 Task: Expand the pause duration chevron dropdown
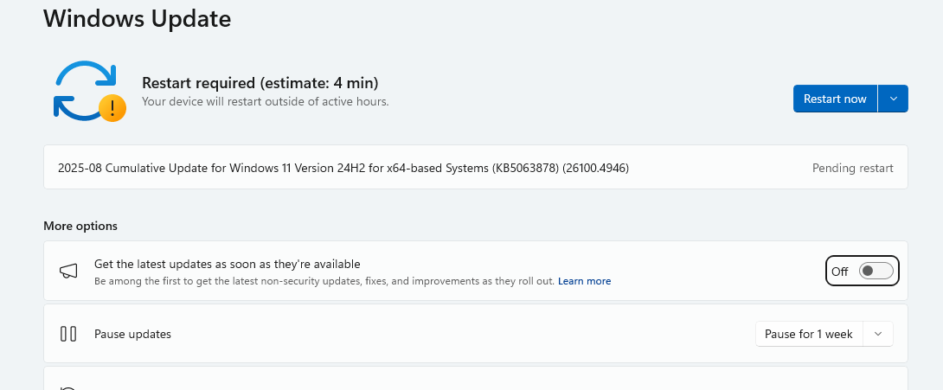(x=878, y=334)
